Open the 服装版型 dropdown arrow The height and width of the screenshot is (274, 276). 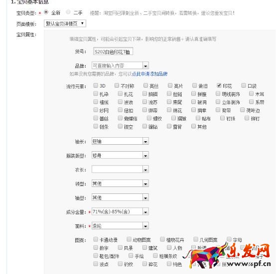point(145,155)
